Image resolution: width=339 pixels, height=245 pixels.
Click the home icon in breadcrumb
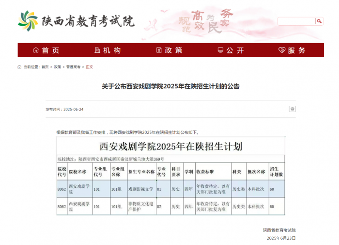point(19,67)
